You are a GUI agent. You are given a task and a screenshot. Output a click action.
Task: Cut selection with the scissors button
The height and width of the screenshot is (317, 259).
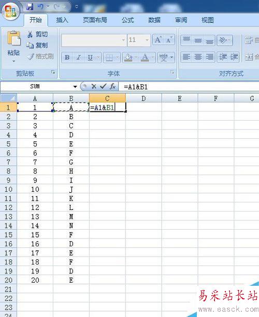click(37, 34)
